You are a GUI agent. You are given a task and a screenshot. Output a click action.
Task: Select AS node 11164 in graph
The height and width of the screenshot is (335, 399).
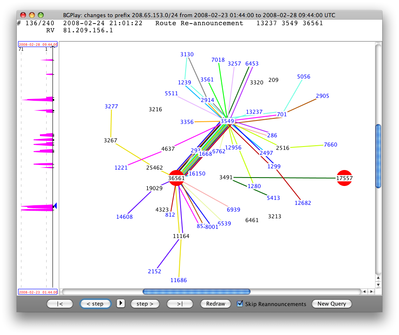181,236
